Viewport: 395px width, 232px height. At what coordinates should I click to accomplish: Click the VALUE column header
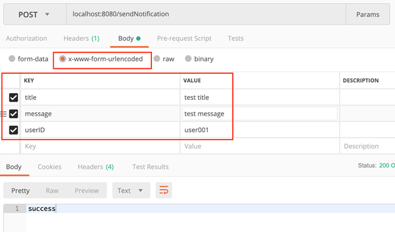(x=192, y=80)
